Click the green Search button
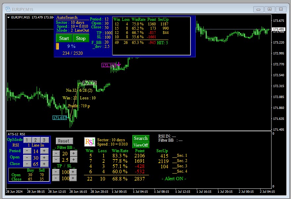The image size is (291, 199). click(141, 138)
